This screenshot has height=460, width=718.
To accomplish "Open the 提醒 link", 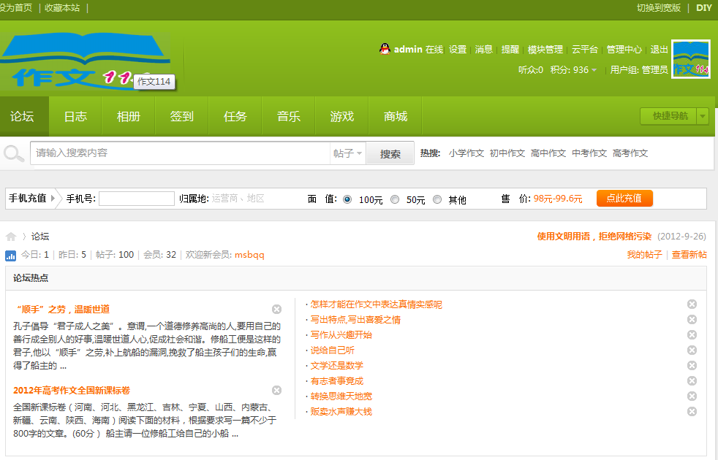I will 510,50.
